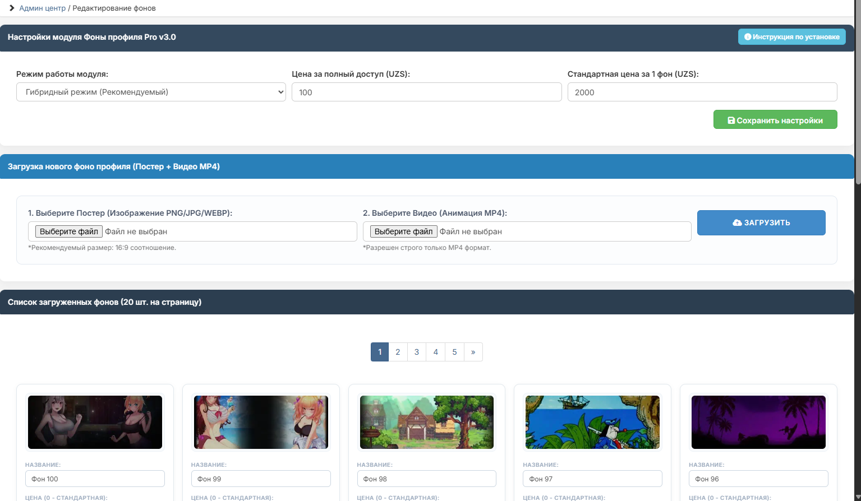This screenshot has height=501, width=861.
Task: Open the Фон 96 purple palms thumbnail
Action: point(758,422)
